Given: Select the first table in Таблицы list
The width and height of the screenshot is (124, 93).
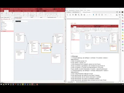Looking at the screenshot, I should coord(7,24).
